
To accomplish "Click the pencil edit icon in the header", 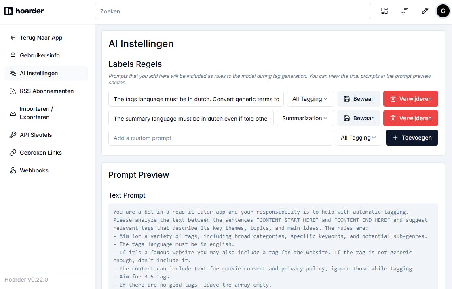I will pos(425,11).
